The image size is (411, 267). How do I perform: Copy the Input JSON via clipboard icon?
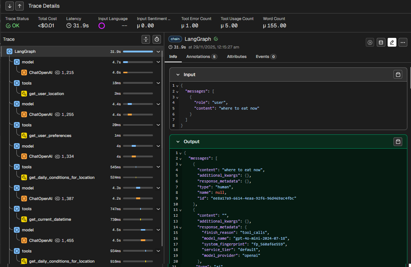click(x=398, y=74)
